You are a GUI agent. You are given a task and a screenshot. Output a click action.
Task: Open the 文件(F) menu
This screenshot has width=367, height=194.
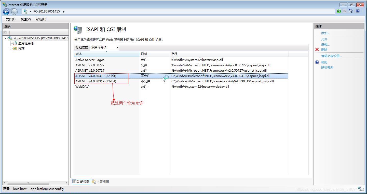11,19
